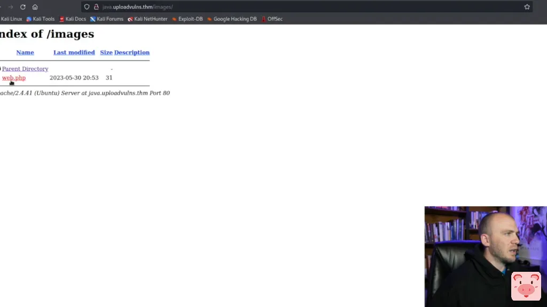Screen dimensions: 547x307
Task: Sort listing by Description column
Action: click(x=132, y=53)
